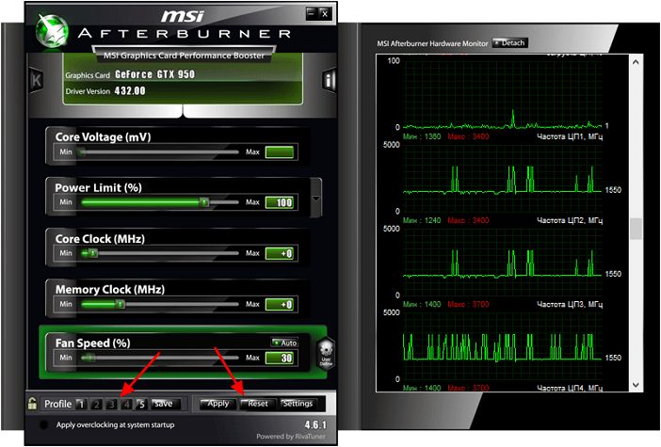Screen dimensions: 661x447
Task: Enable Apply overclocking at system startup
Action: click(x=43, y=424)
